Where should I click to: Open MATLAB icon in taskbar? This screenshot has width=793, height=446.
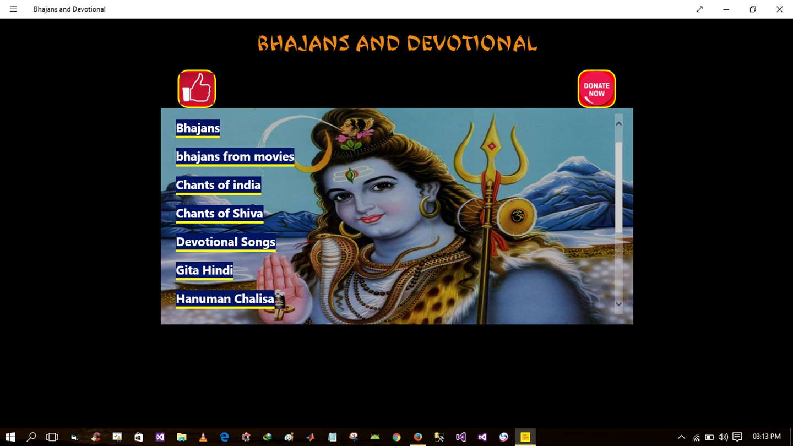[311, 437]
